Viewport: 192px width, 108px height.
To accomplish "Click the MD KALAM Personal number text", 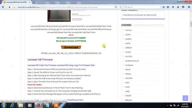I will [71, 38].
